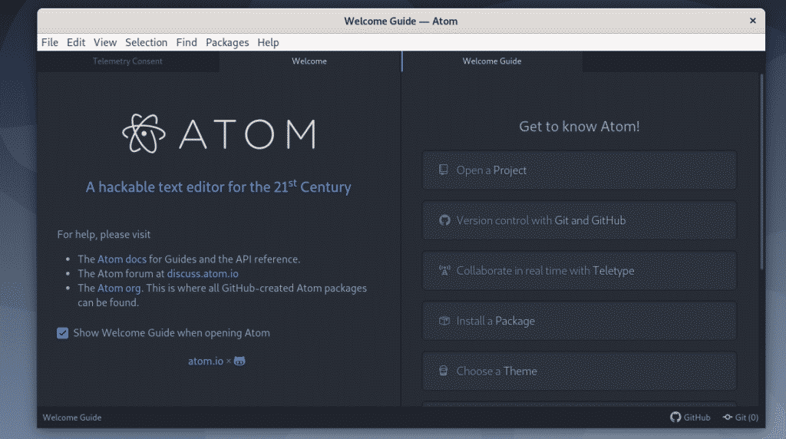The image size is (786, 439).
Task: Visit the discuss.atom.io forum link
Action: coord(203,274)
